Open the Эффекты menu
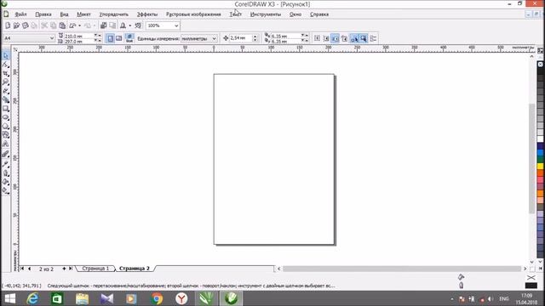The width and height of the screenshot is (545, 306). 147,14
